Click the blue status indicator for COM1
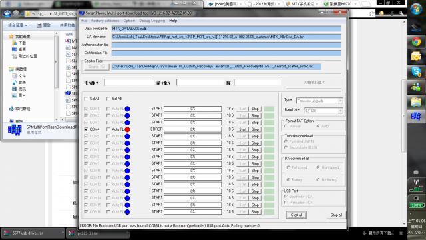Image resolution: width=426 pixels, height=240 pixels. pos(127,109)
